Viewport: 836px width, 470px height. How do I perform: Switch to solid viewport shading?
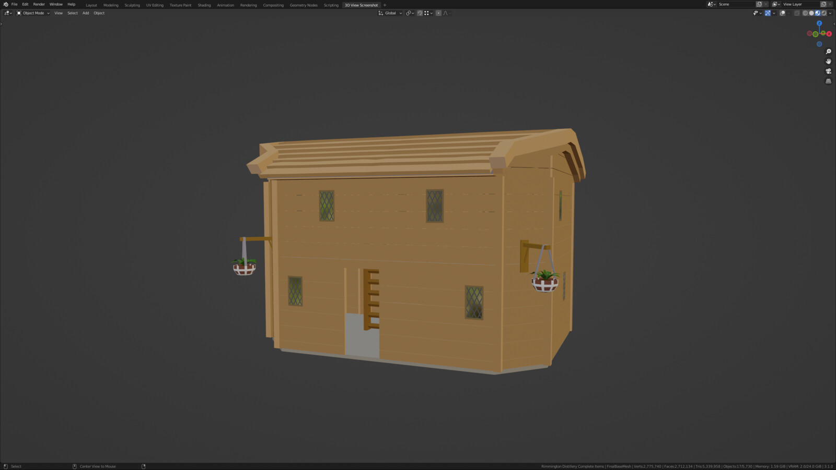point(811,13)
